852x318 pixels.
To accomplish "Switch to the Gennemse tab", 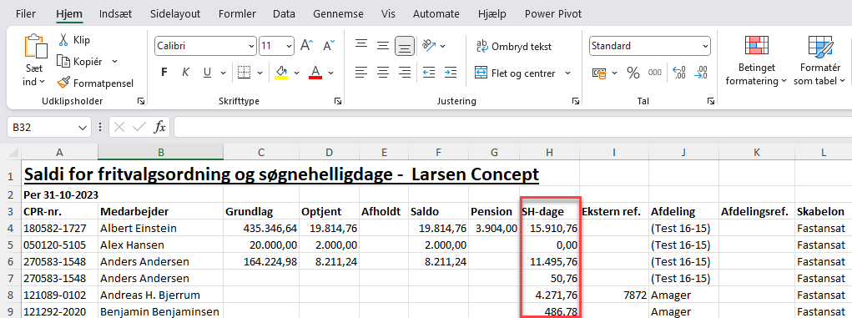I will click(x=339, y=14).
